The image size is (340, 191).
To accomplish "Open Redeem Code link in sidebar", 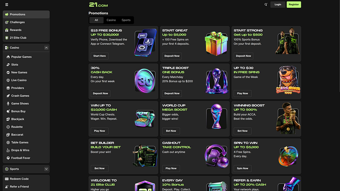I will point(26,179).
